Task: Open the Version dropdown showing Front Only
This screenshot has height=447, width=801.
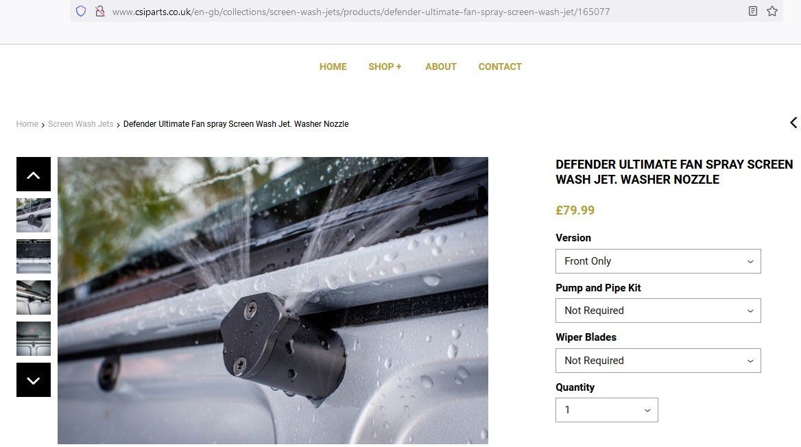Action: pyautogui.click(x=658, y=261)
